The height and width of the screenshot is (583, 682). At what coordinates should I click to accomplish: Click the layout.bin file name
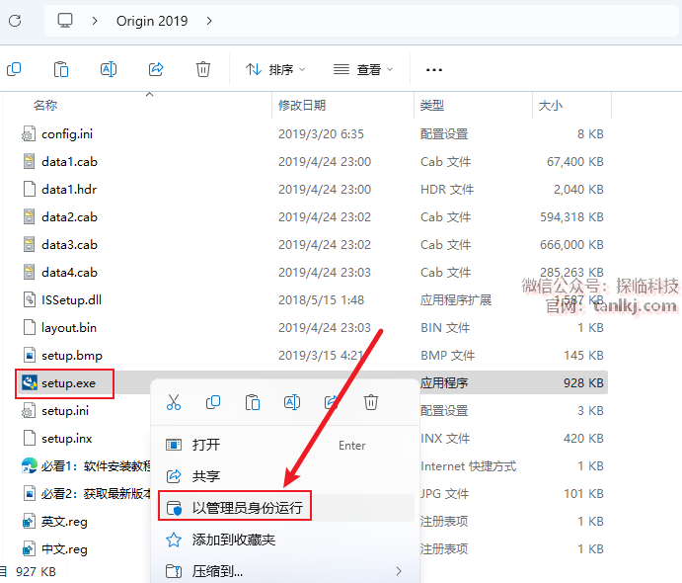69,327
